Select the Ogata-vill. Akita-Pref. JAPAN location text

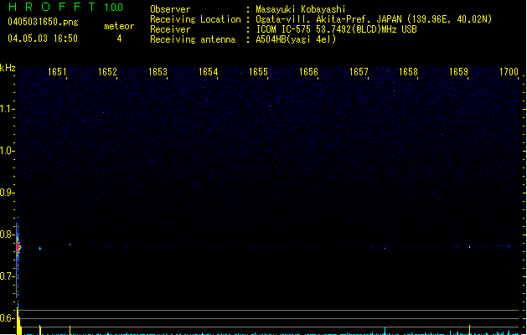pyautogui.click(x=374, y=19)
